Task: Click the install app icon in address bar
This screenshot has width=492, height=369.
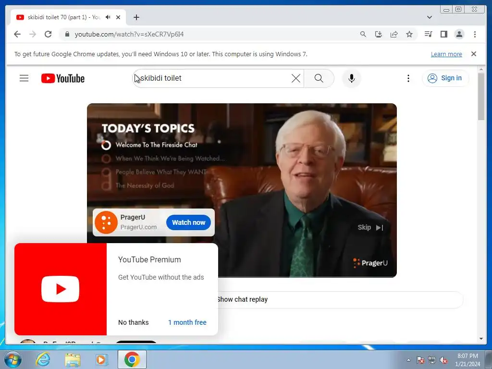Action: (x=379, y=34)
